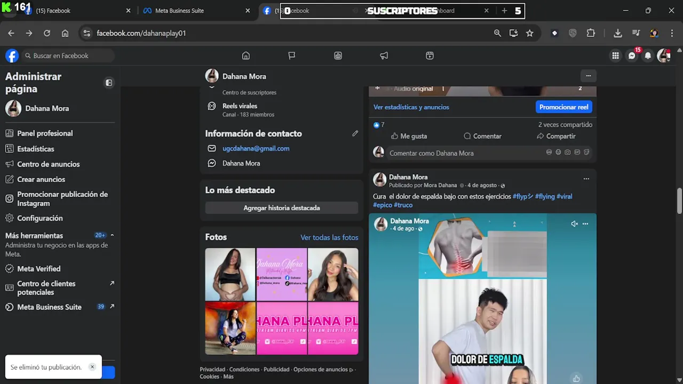Open Ver todas las fotos link
Viewport: 683px width, 384px height.
click(x=329, y=237)
